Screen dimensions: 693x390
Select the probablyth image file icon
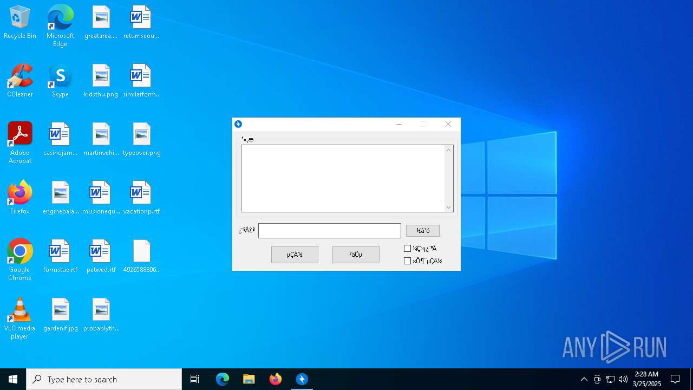pos(101,315)
